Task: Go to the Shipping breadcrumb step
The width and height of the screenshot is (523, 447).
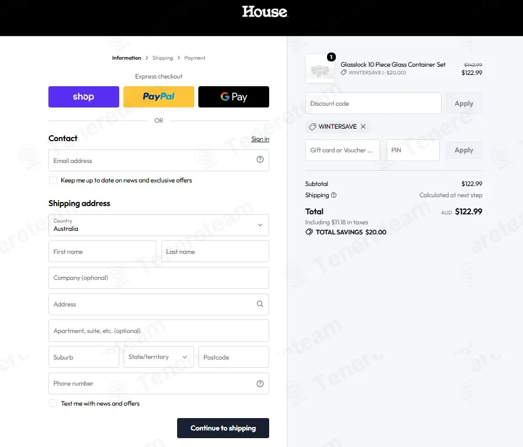Action: [x=163, y=58]
